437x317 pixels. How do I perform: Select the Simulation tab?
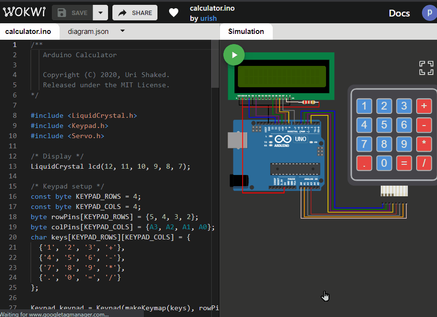[x=246, y=31]
